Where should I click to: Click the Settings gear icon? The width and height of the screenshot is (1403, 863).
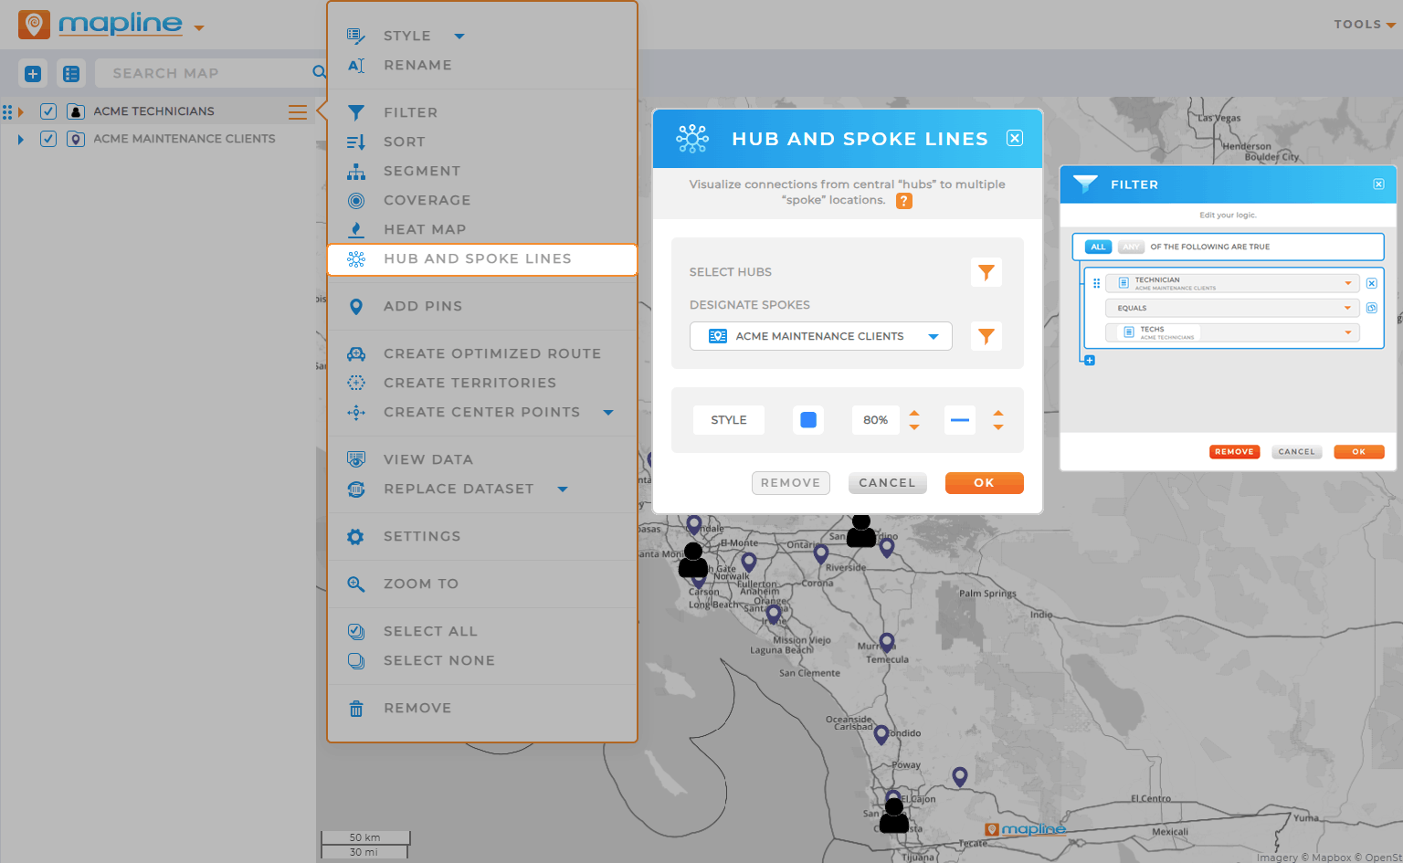click(356, 536)
